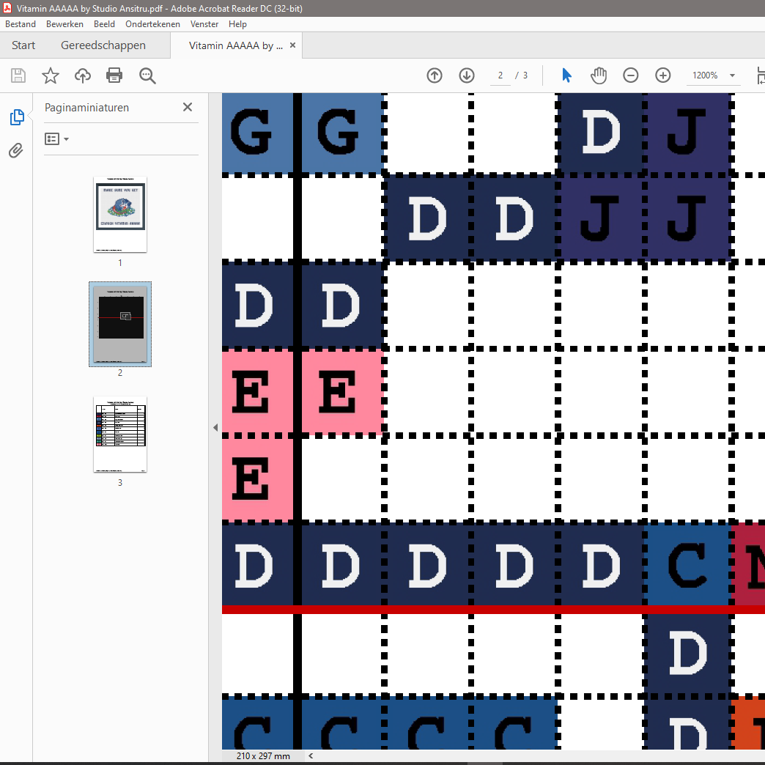The width and height of the screenshot is (765, 765).
Task: Print the document using printer icon
Action: point(114,75)
